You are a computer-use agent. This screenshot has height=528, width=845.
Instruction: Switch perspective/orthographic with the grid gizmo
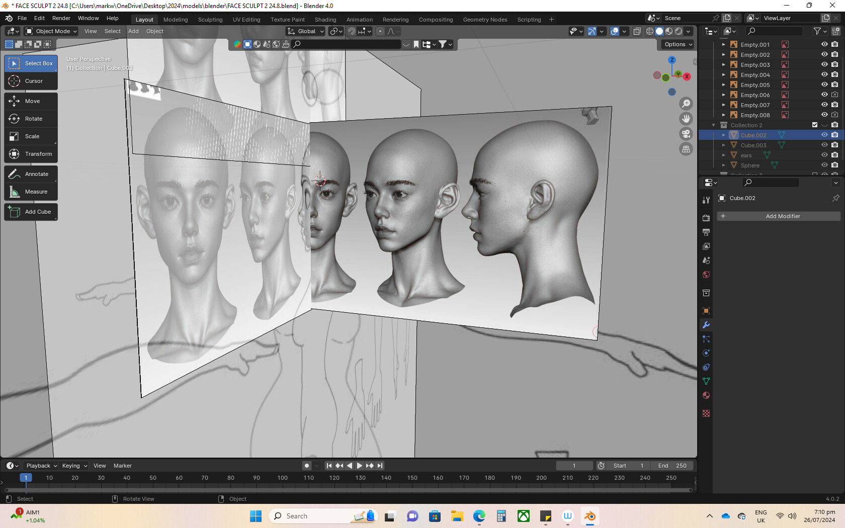686,149
